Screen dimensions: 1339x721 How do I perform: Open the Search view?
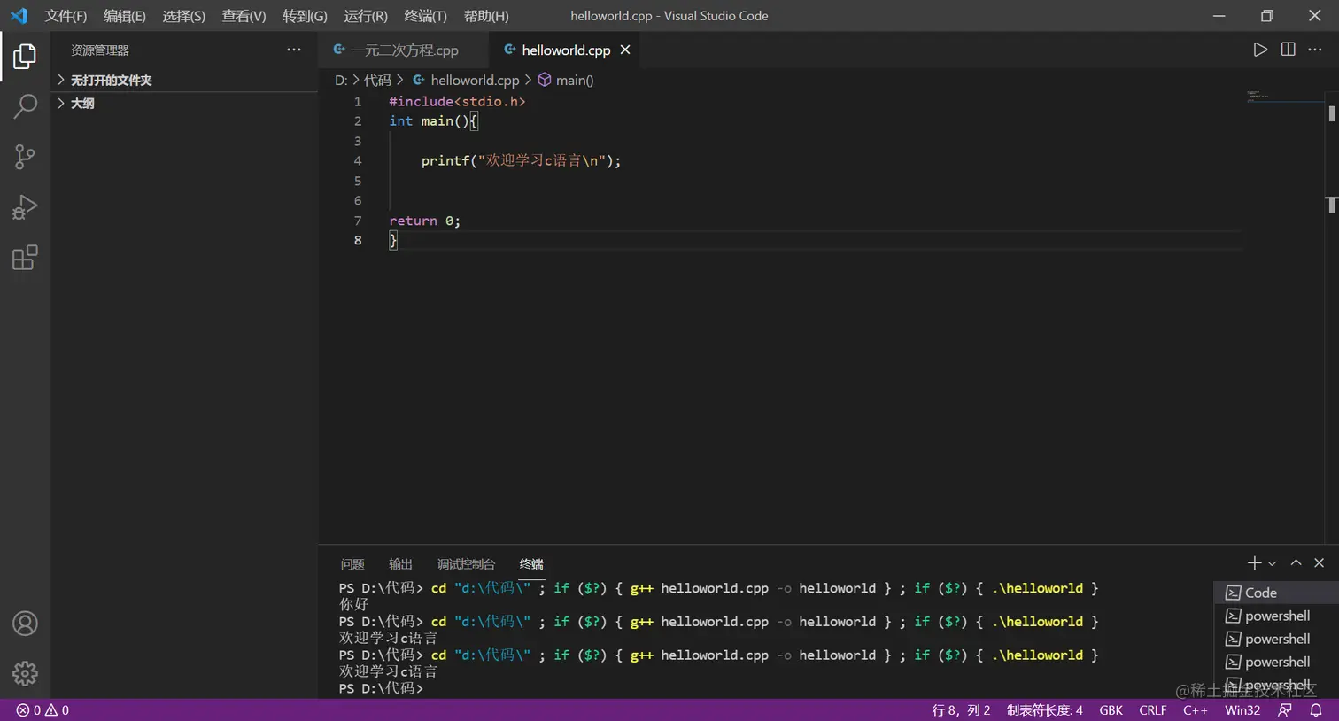(24, 105)
